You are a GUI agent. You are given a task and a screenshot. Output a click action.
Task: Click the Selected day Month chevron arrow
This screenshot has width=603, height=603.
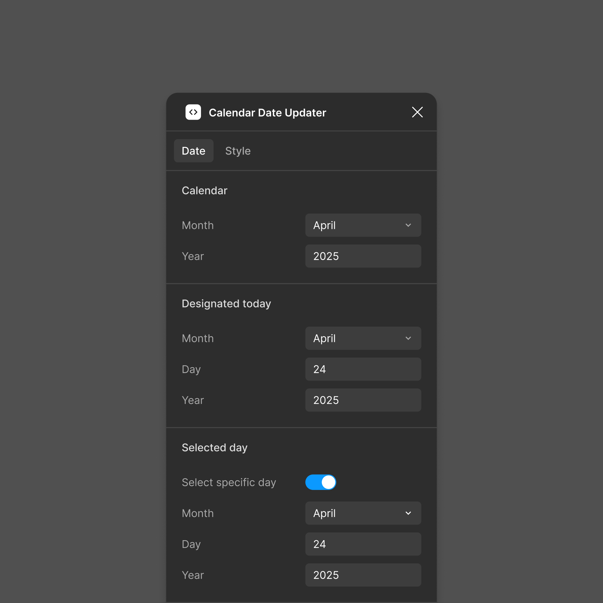(x=408, y=513)
